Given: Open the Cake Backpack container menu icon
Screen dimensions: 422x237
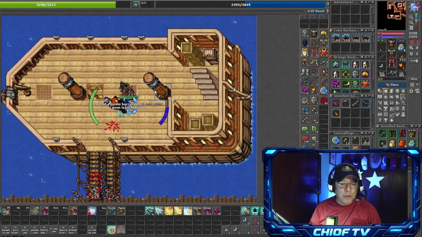Looking at the screenshot, I should (x=362, y=30).
